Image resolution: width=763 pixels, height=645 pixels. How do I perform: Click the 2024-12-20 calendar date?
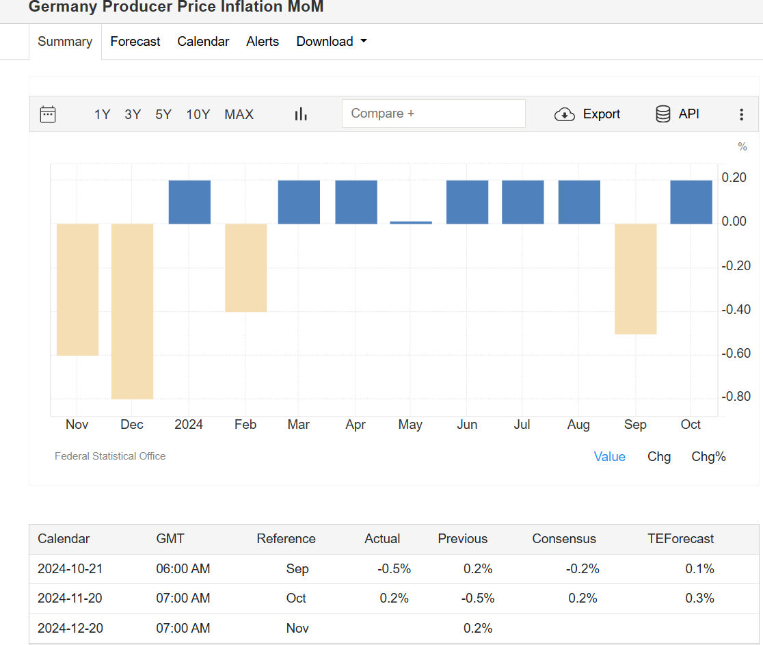point(70,628)
